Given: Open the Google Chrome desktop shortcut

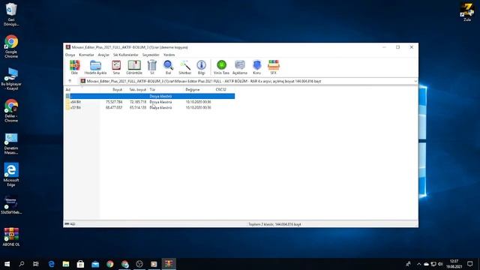Looking at the screenshot, I should tap(11, 46).
